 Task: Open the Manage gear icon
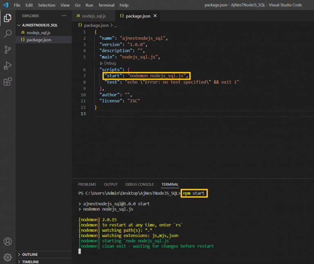(x=7, y=257)
